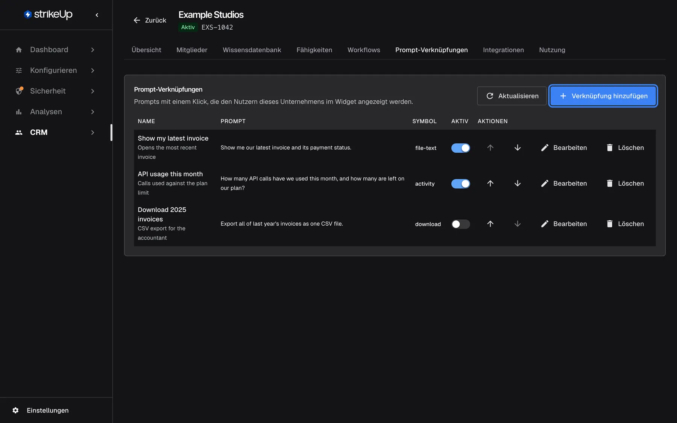Delete the 'API usage this month' shortcut
The height and width of the screenshot is (423, 677).
click(625, 183)
